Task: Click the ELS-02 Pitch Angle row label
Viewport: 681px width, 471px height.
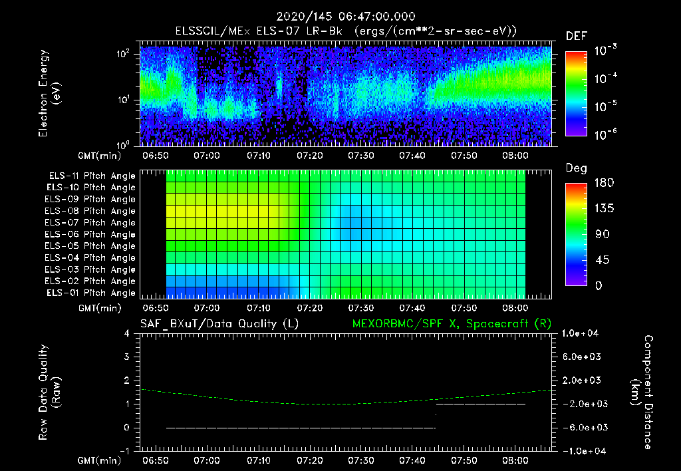Action: point(90,281)
